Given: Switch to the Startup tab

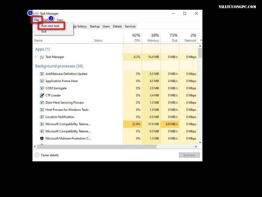Looking at the screenshot, I should (x=94, y=26).
